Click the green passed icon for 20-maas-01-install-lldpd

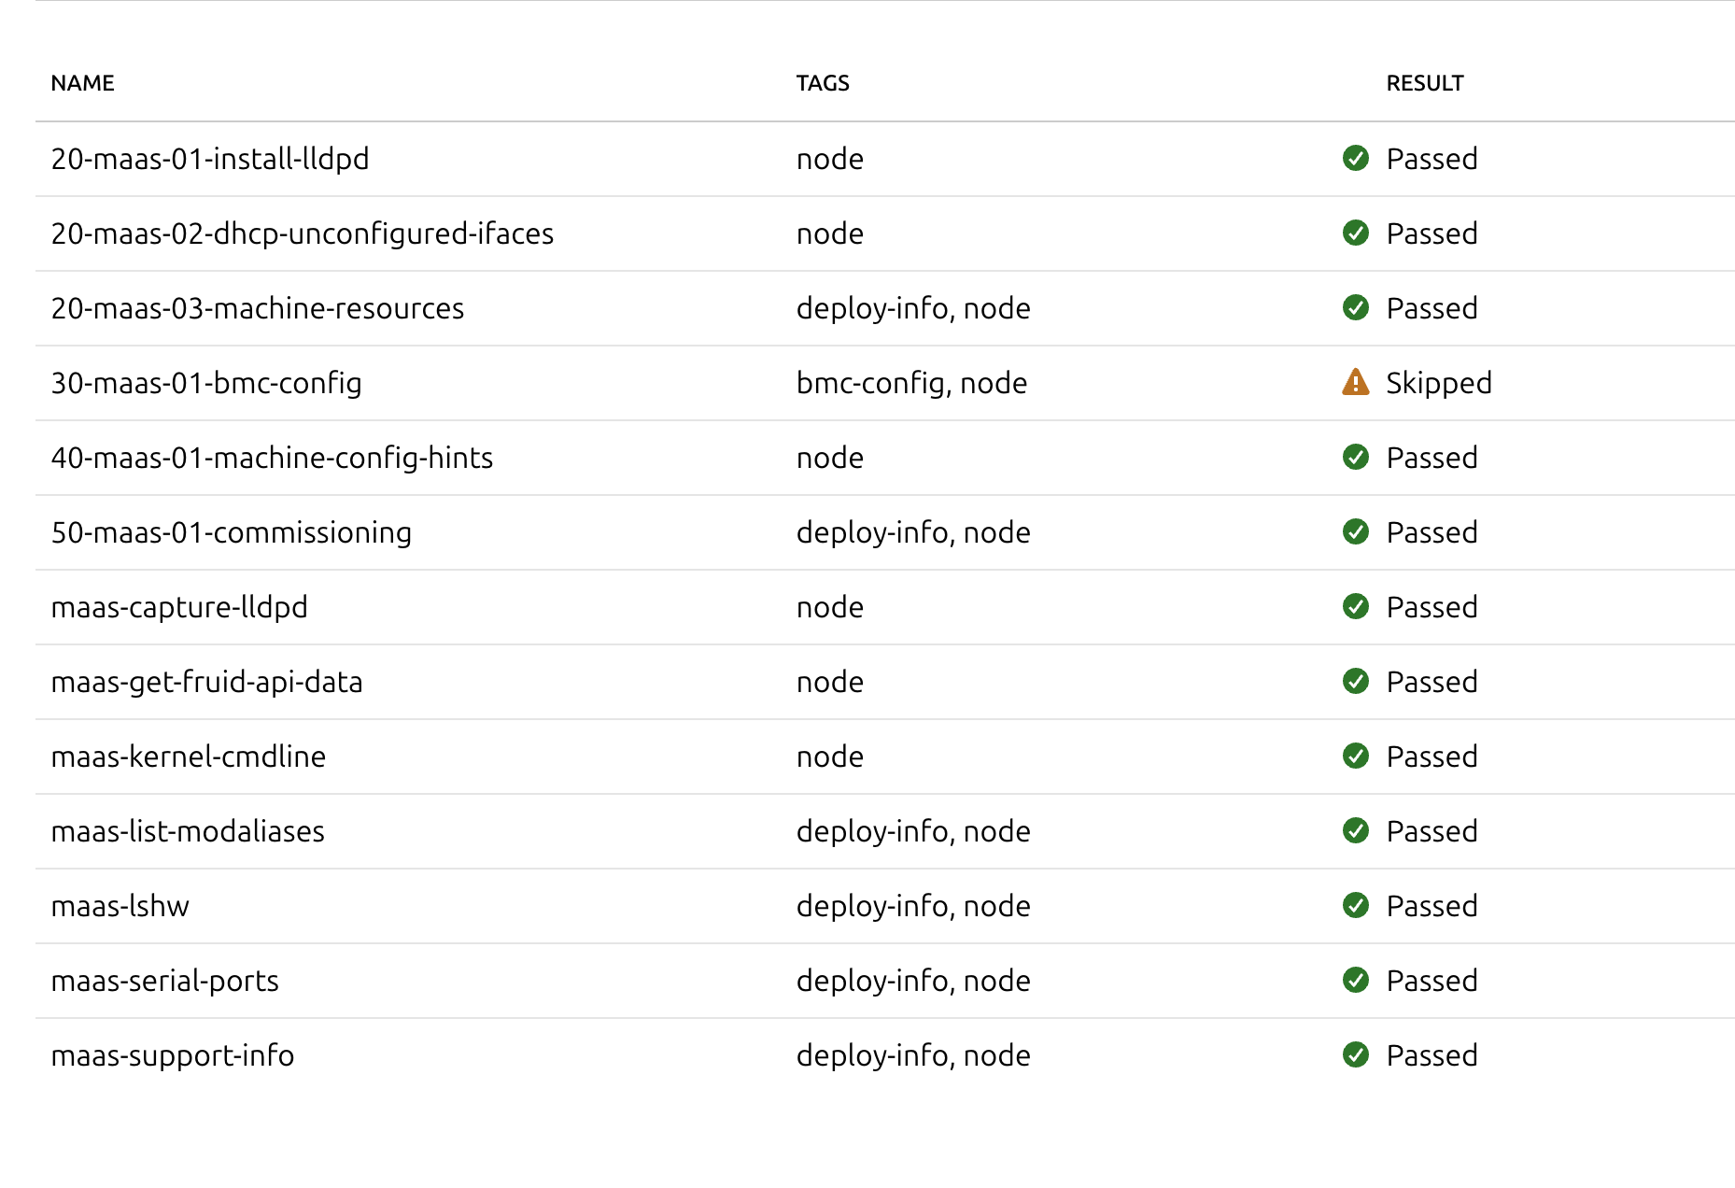(1355, 159)
